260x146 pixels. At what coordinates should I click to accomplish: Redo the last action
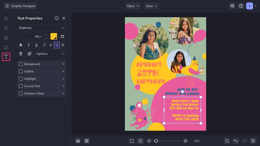click(244, 141)
